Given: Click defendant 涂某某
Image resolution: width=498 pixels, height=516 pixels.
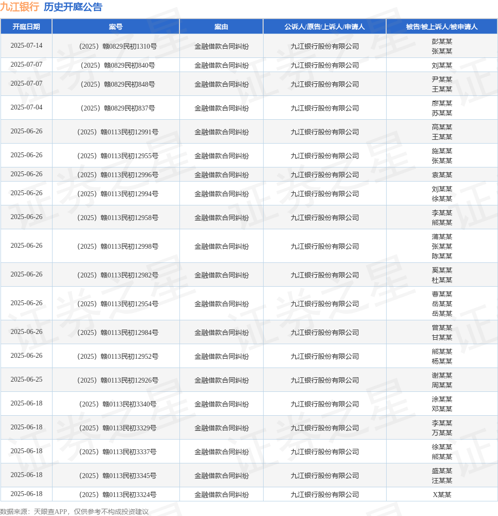Looking at the screenshot, I should point(442,400).
